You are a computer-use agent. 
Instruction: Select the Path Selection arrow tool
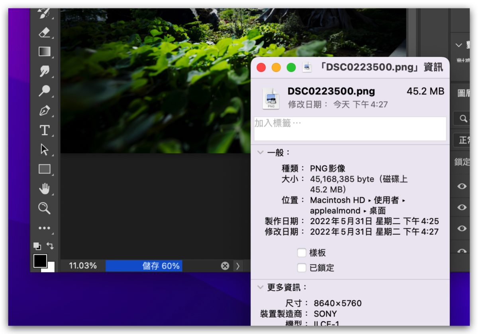click(x=44, y=150)
